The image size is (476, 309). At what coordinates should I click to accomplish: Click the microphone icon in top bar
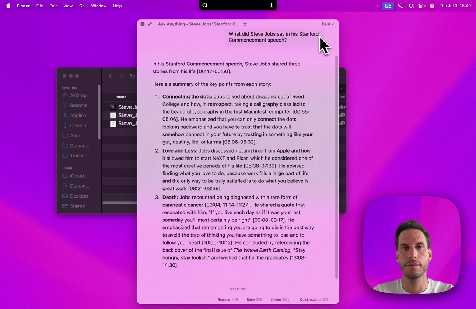(x=272, y=5)
